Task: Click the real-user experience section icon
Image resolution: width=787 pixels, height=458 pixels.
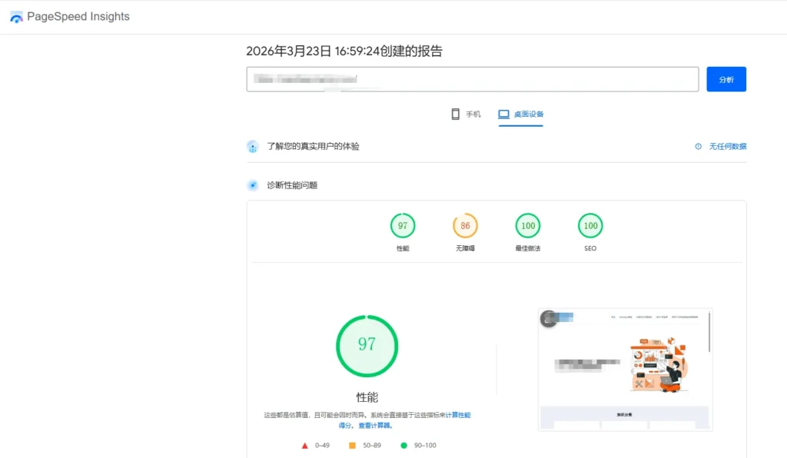Action: pyautogui.click(x=252, y=146)
